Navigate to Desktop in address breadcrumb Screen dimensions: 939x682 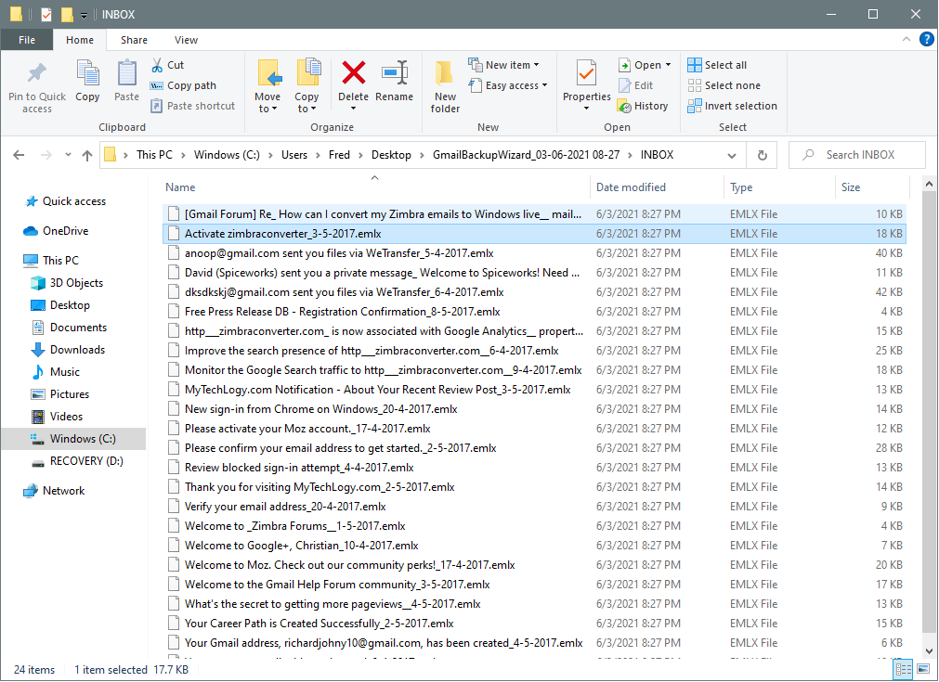pos(391,155)
